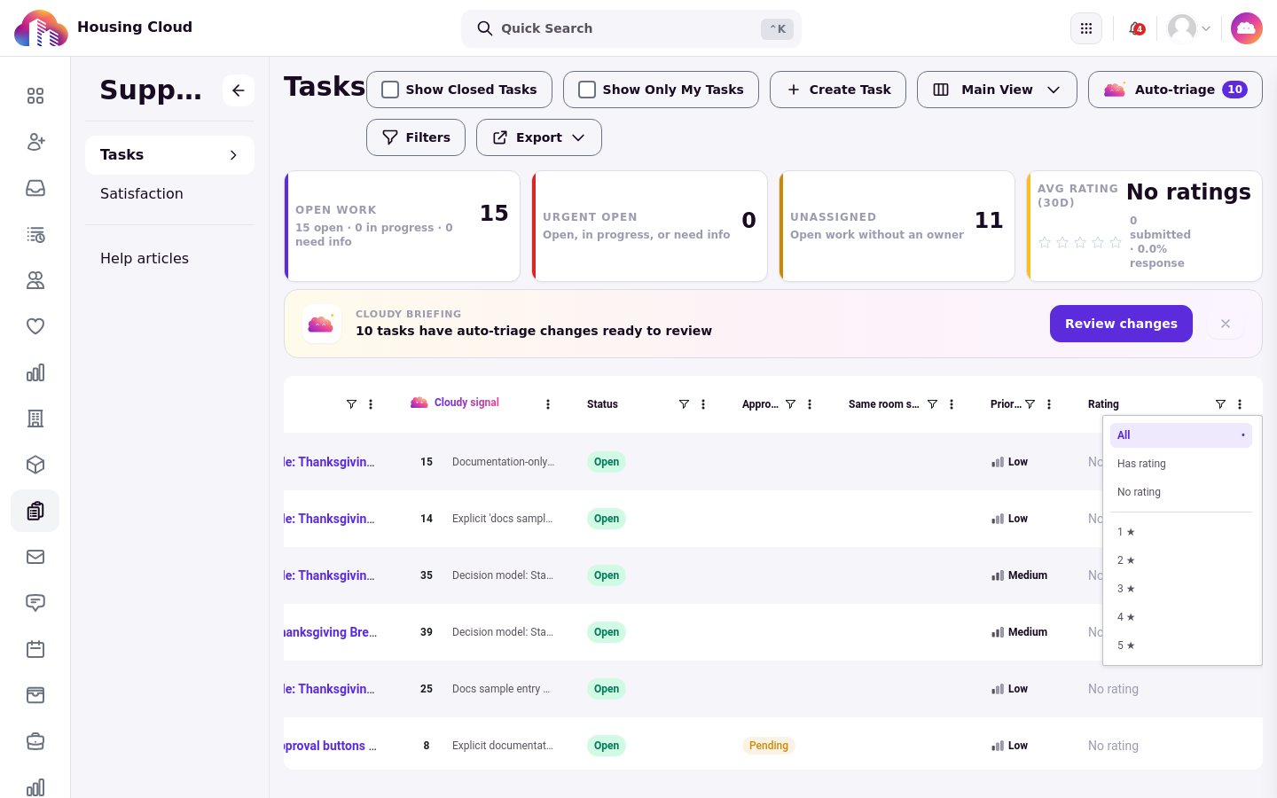Open the archive box icon in sidebar
This screenshot has height=798, width=1277.
click(35, 695)
